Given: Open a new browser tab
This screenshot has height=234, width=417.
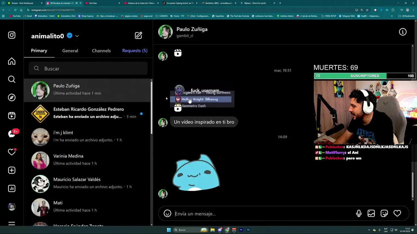Looking at the screenshot, I should (x=280, y=3).
